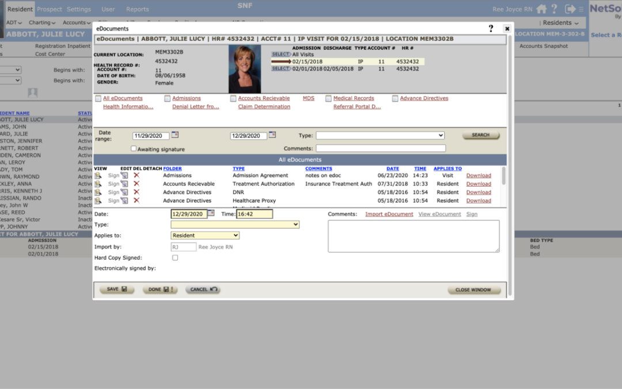Open the Applies to Resident dropdown

(x=204, y=235)
